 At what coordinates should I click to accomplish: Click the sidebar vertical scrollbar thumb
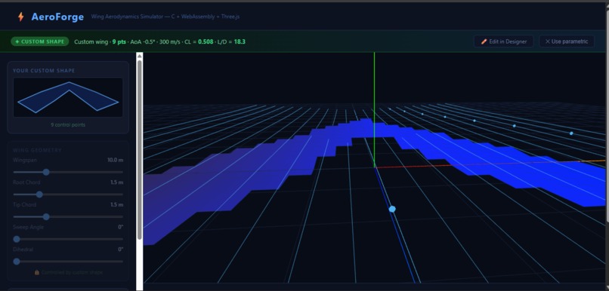coord(140,149)
